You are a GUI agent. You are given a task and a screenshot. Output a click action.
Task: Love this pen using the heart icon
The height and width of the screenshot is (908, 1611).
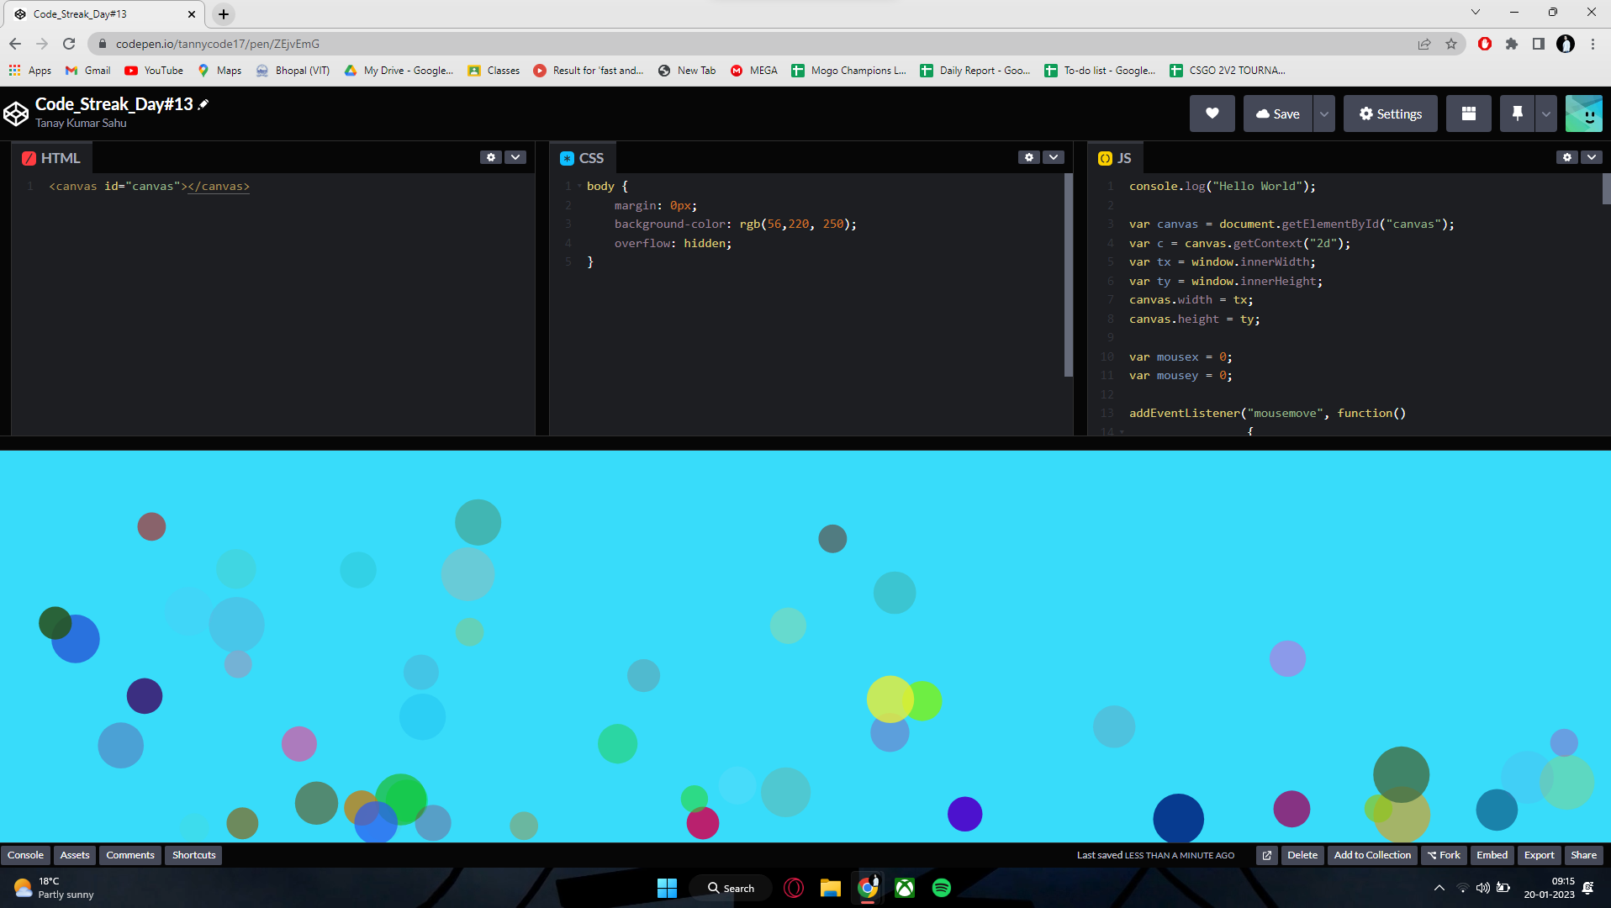tap(1212, 113)
